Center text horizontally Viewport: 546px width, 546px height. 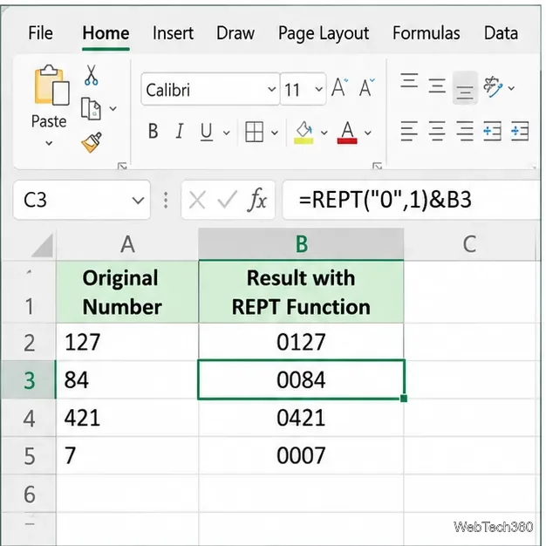point(437,131)
